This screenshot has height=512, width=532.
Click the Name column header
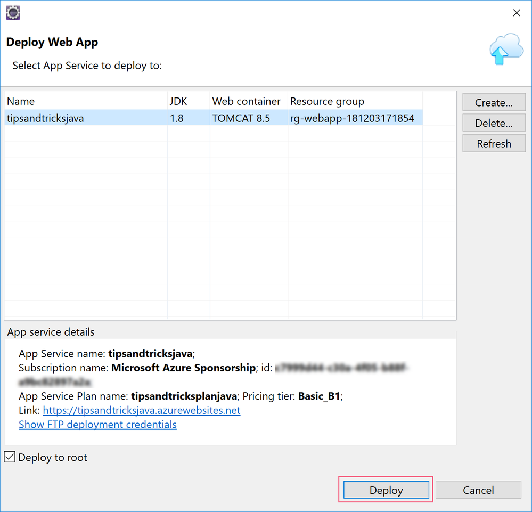tap(86, 101)
